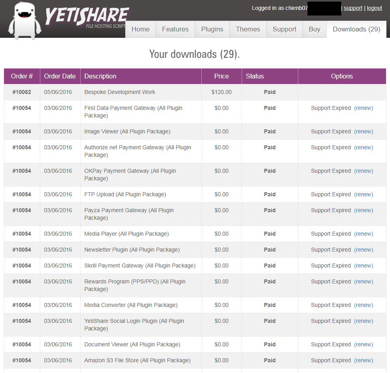The image size is (390, 373).
Task: Click renew next to Newsletter Plugin
Action: click(x=363, y=250)
